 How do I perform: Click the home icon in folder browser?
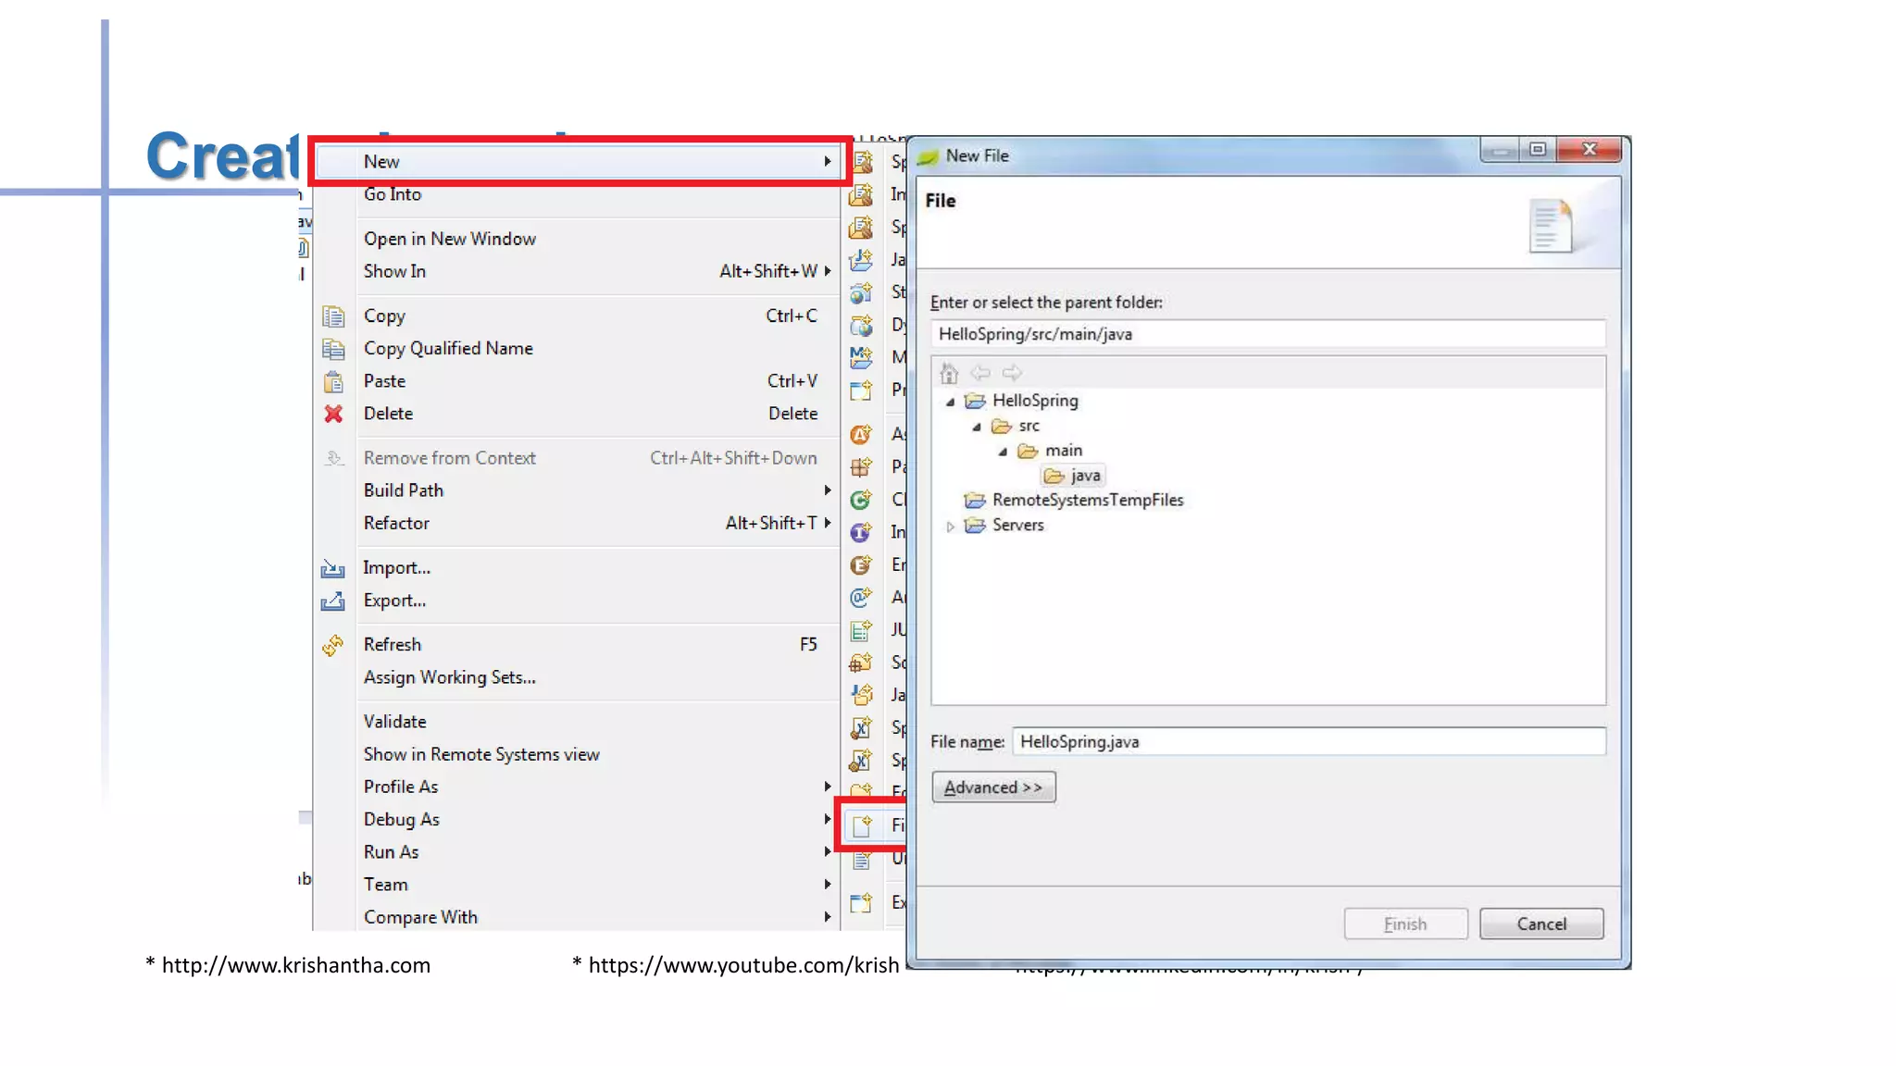point(948,373)
